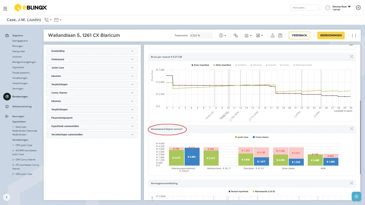Viewport: 365px width, 205px height.
Task: Collapse the left sidebar with the arrow
Action: (x=7, y=197)
